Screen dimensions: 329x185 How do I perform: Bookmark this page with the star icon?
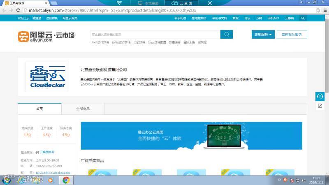[x=318, y=10]
